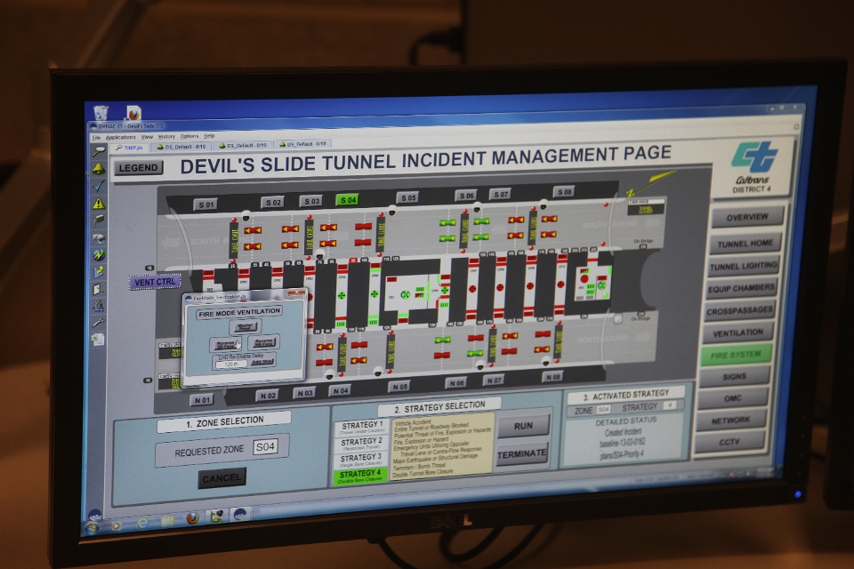Open the CROSSPASSAGES page
The image size is (854, 569).
tap(739, 311)
